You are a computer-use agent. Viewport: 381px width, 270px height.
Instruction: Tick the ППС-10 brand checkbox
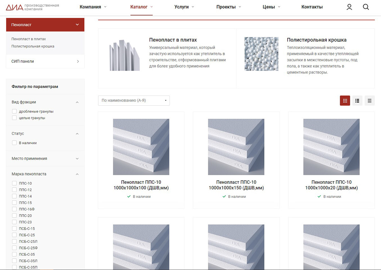coord(14,183)
